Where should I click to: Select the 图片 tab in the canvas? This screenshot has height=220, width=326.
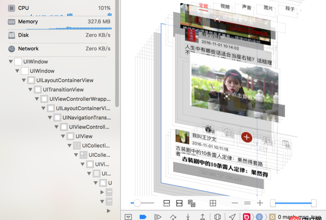coord(268,8)
